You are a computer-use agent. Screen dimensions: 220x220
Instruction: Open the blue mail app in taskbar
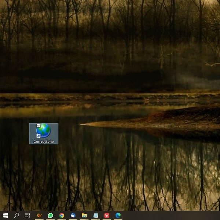[x=73, y=215]
